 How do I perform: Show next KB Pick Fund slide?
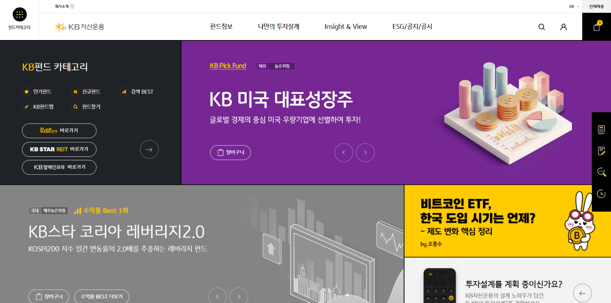click(x=365, y=152)
